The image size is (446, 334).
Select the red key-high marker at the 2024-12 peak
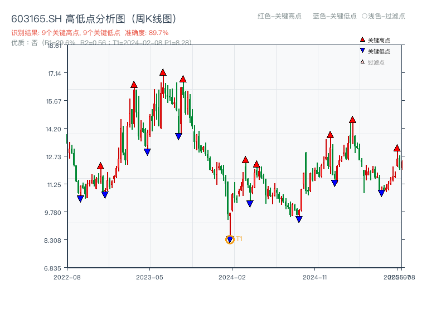pos(352,119)
